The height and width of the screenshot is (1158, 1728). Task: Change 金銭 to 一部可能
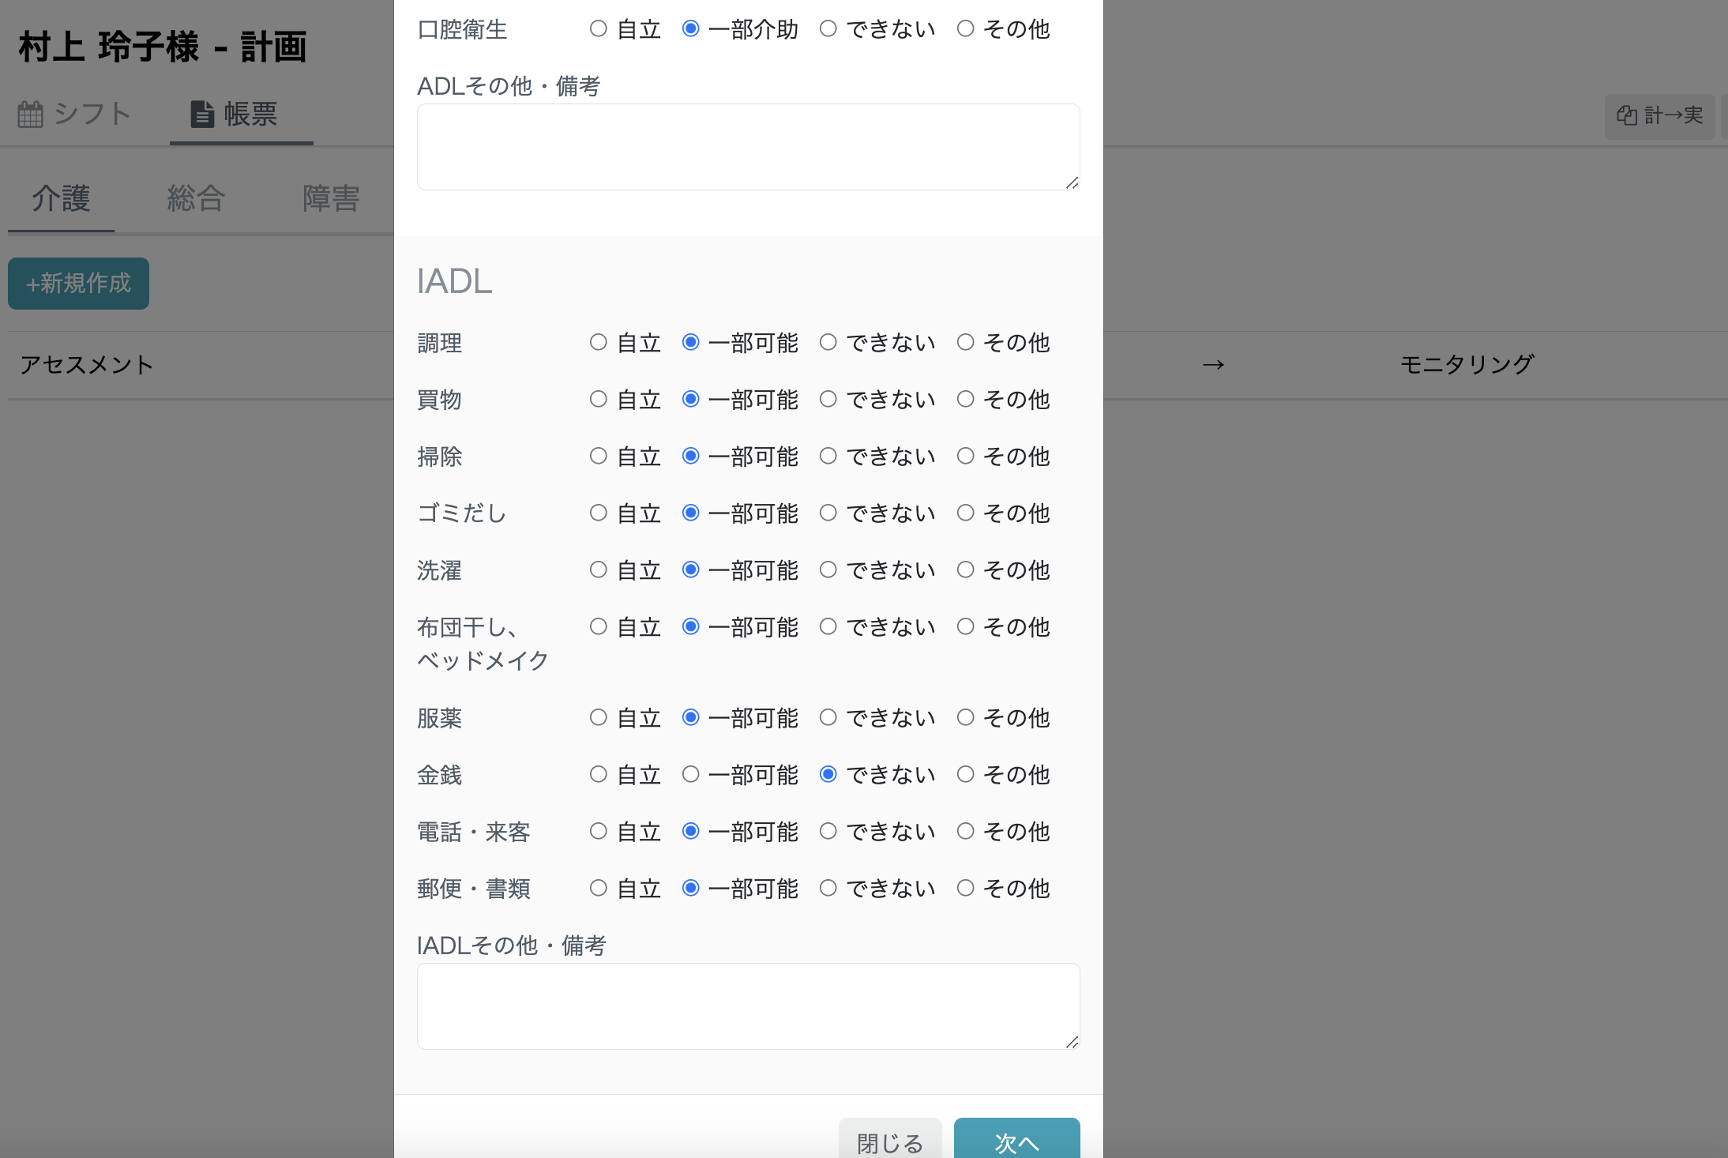[690, 774]
